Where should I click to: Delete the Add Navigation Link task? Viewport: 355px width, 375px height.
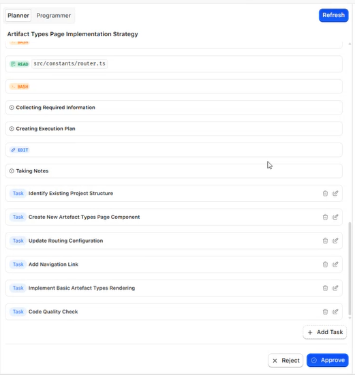[325, 265]
